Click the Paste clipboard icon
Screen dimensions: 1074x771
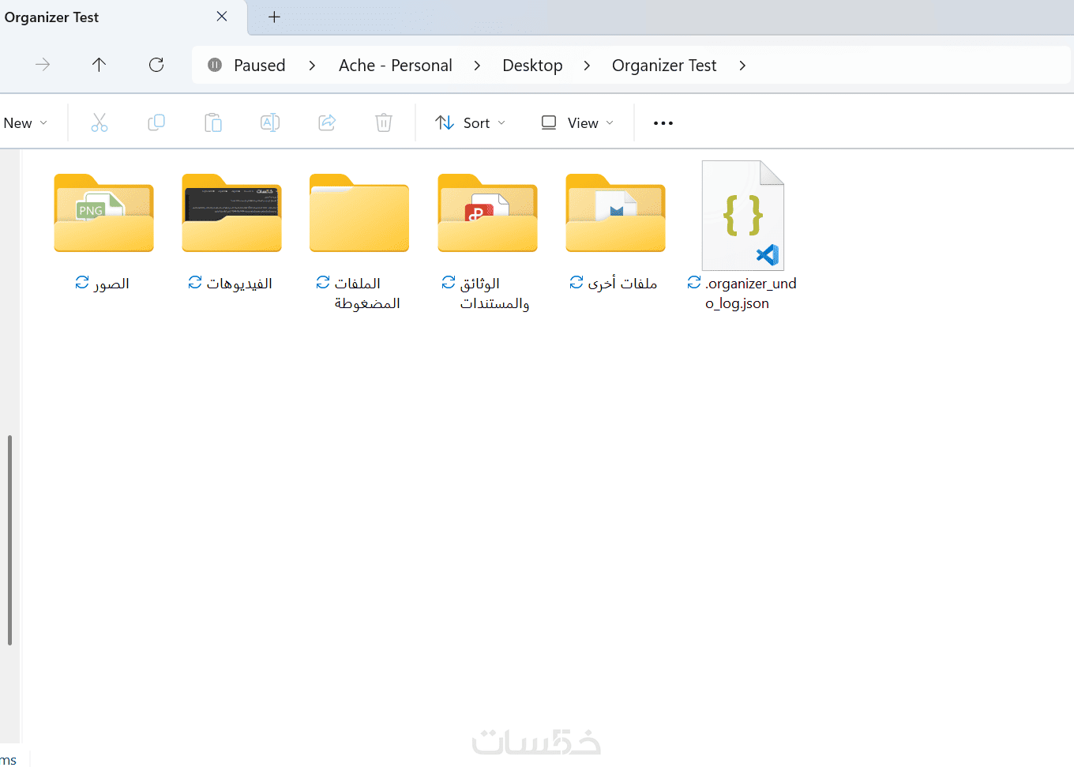coord(213,122)
